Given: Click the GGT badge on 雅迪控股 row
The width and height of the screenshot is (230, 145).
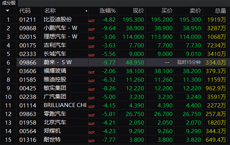Looking at the screenshot, I should click(x=92, y=81).
